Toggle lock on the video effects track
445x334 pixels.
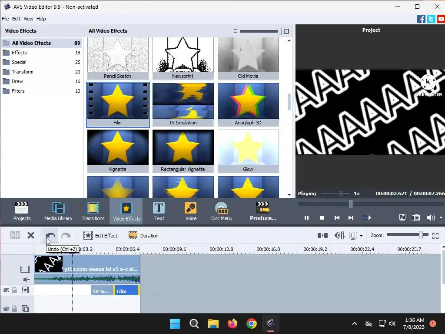[x=14, y=290]
